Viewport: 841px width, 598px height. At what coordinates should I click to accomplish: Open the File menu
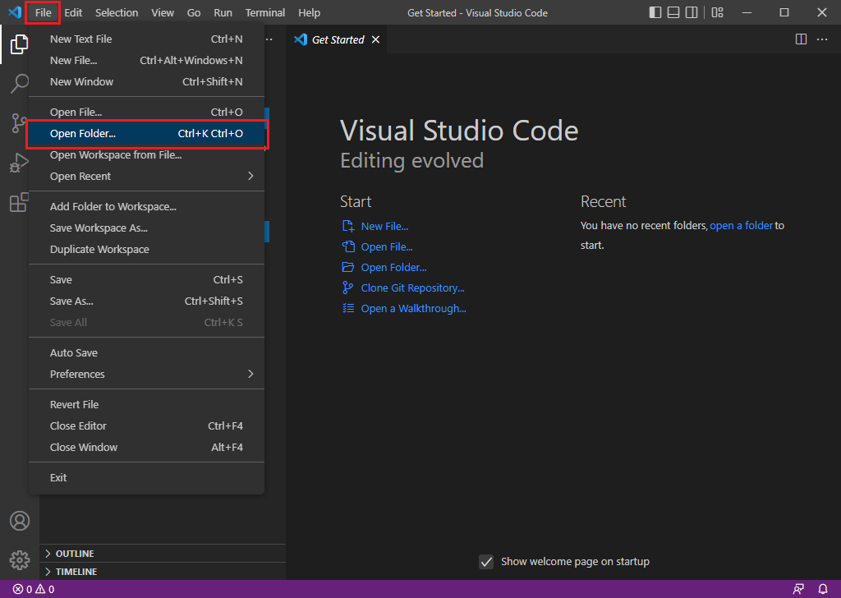[x=43, y=12]
